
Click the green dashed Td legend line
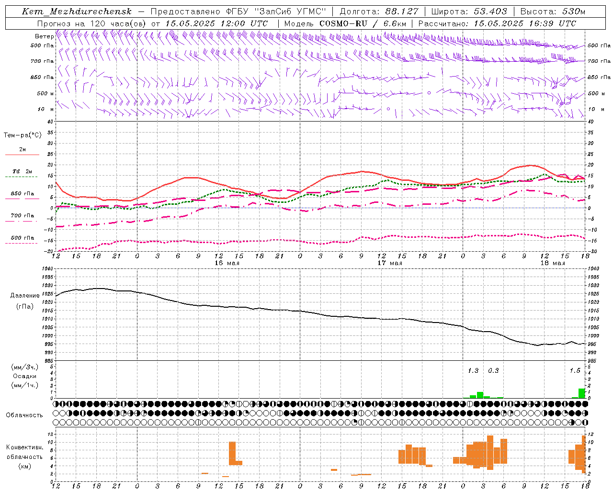(x=22, y=177)
